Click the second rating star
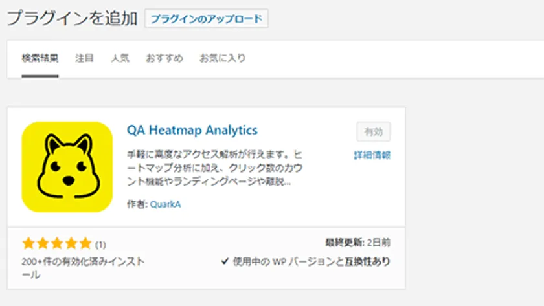The image size is (544, 306). (42, 244)
